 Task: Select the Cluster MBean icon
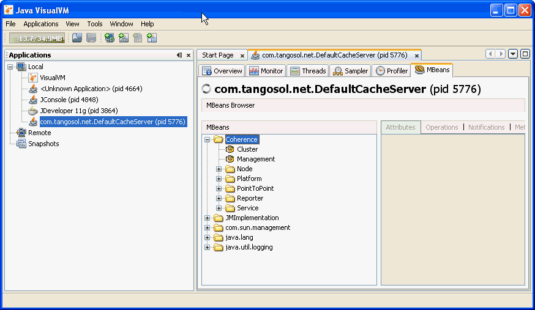click(230, 149)
